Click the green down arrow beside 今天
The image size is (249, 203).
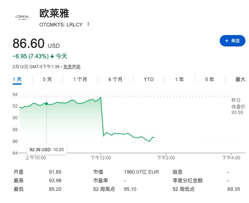click(x=52, y=56)
